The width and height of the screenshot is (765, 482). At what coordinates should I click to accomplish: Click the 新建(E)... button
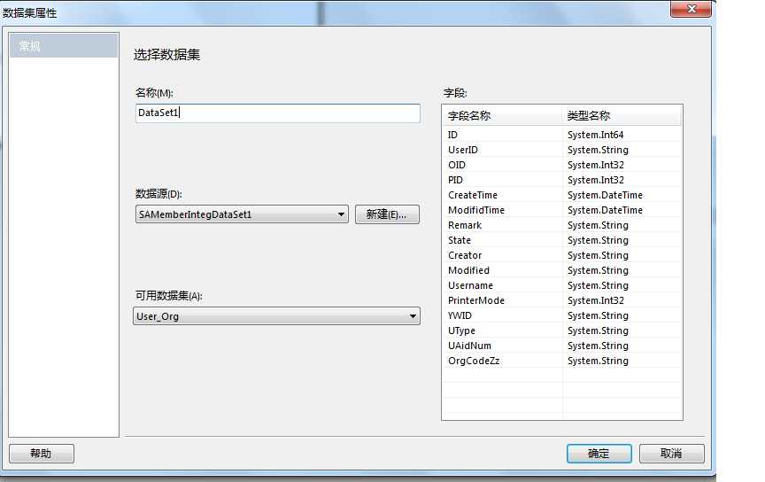point(387,214)
